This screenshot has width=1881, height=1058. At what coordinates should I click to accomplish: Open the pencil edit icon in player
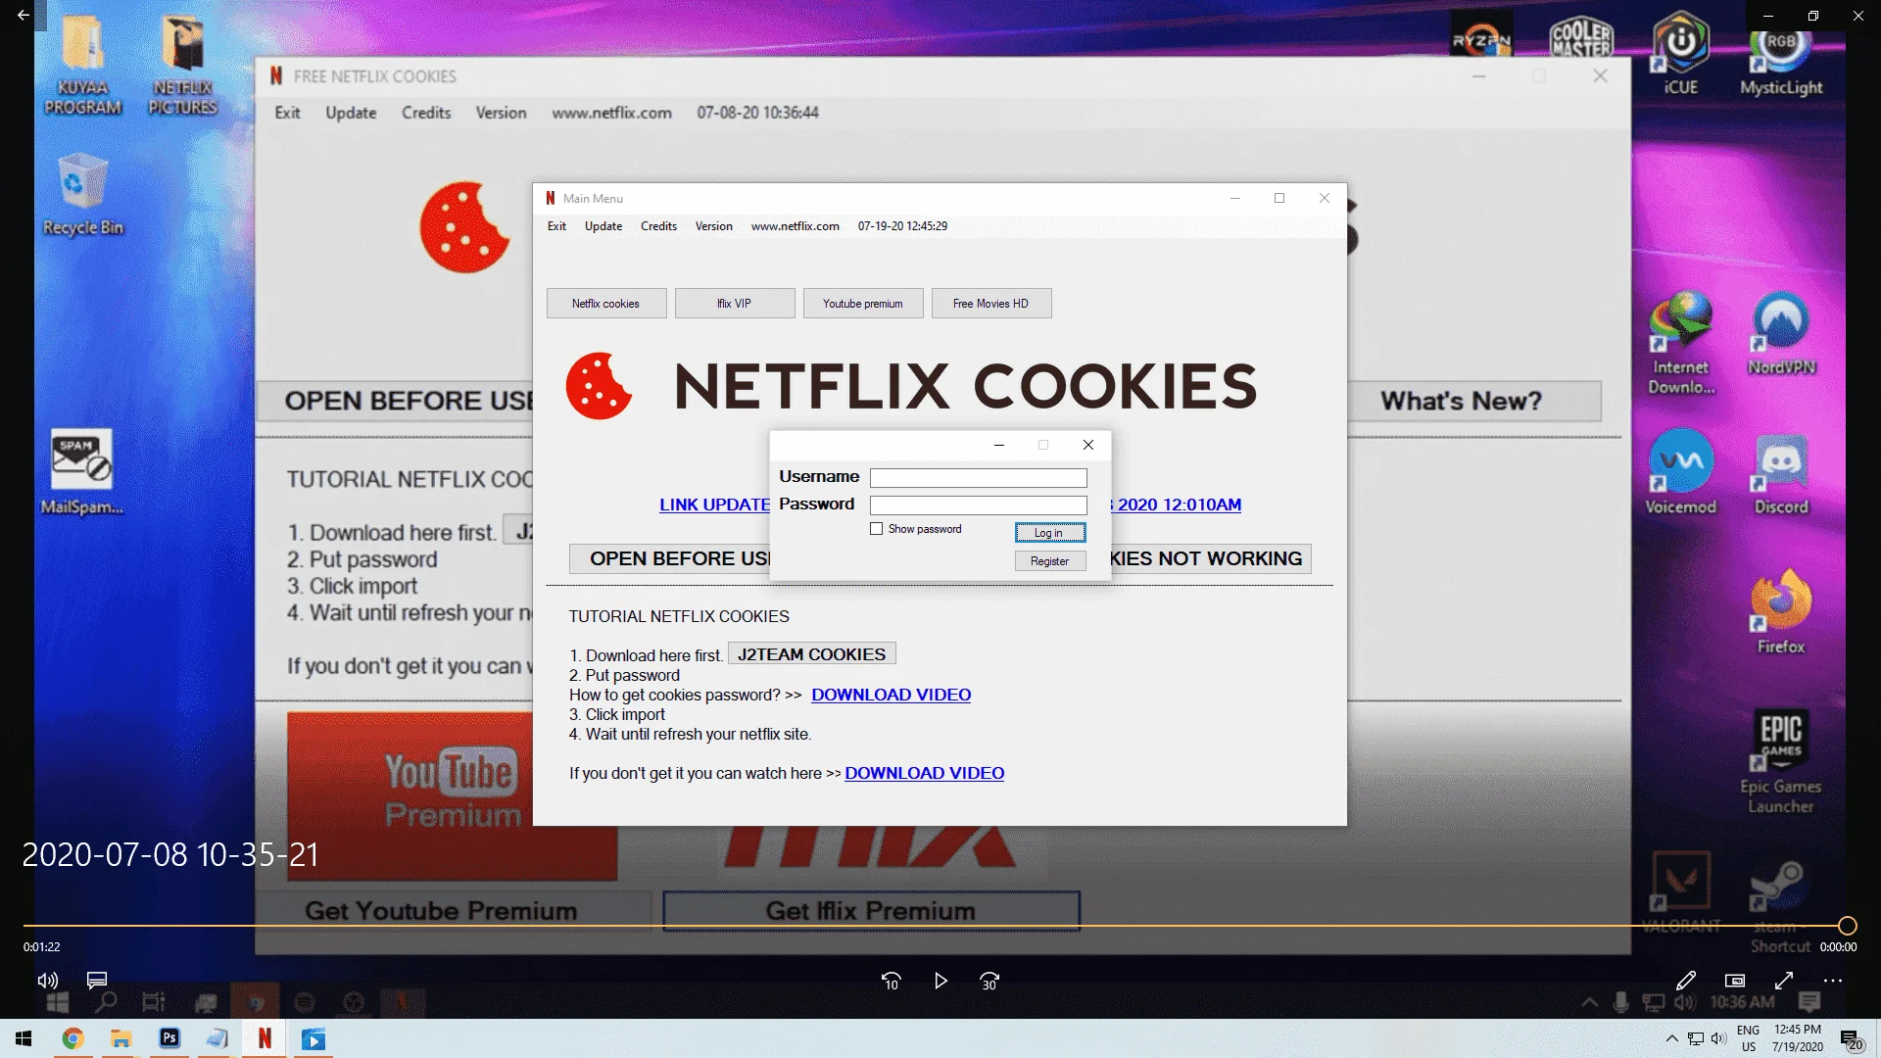click(1685, 981)
